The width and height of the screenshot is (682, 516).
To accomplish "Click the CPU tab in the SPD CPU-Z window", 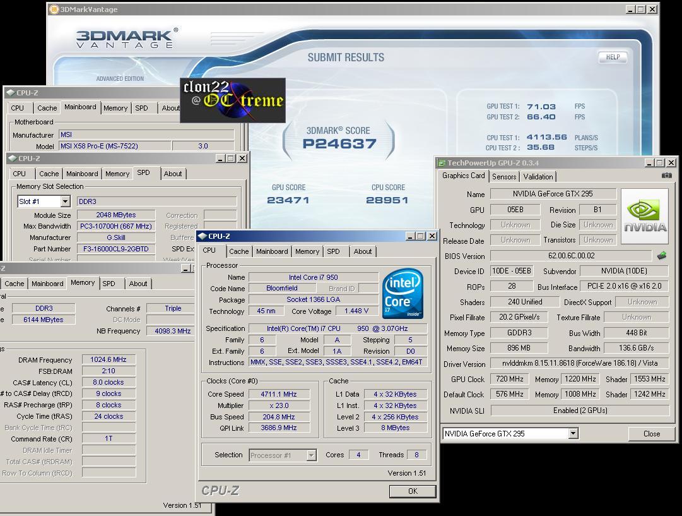I will pyautogui.click(x=19, y=173).
